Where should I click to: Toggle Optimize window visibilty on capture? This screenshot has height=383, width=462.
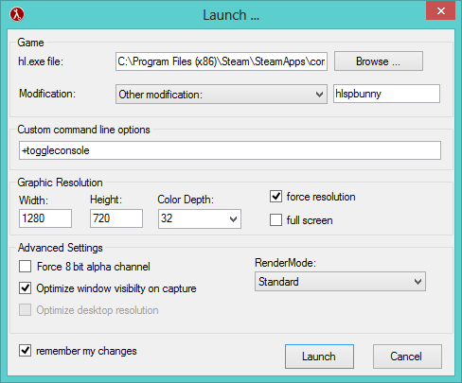point(25,288)
